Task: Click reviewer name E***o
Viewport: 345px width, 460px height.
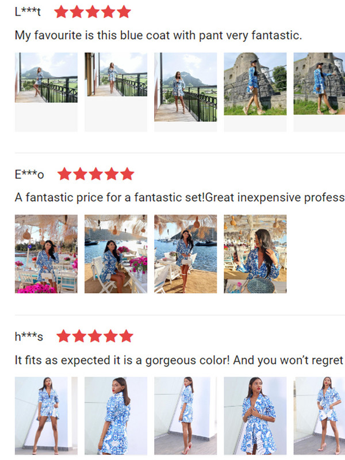Action: 29,174
